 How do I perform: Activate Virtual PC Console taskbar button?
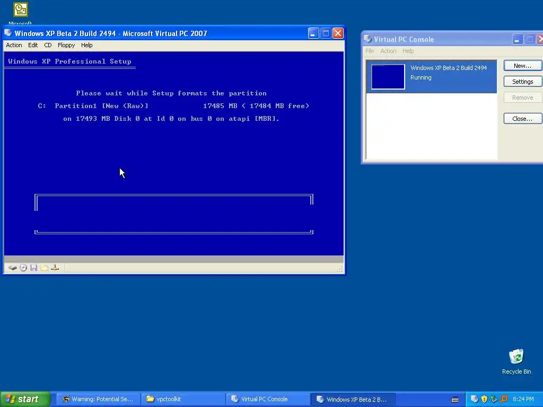click(x=268, y=399)
